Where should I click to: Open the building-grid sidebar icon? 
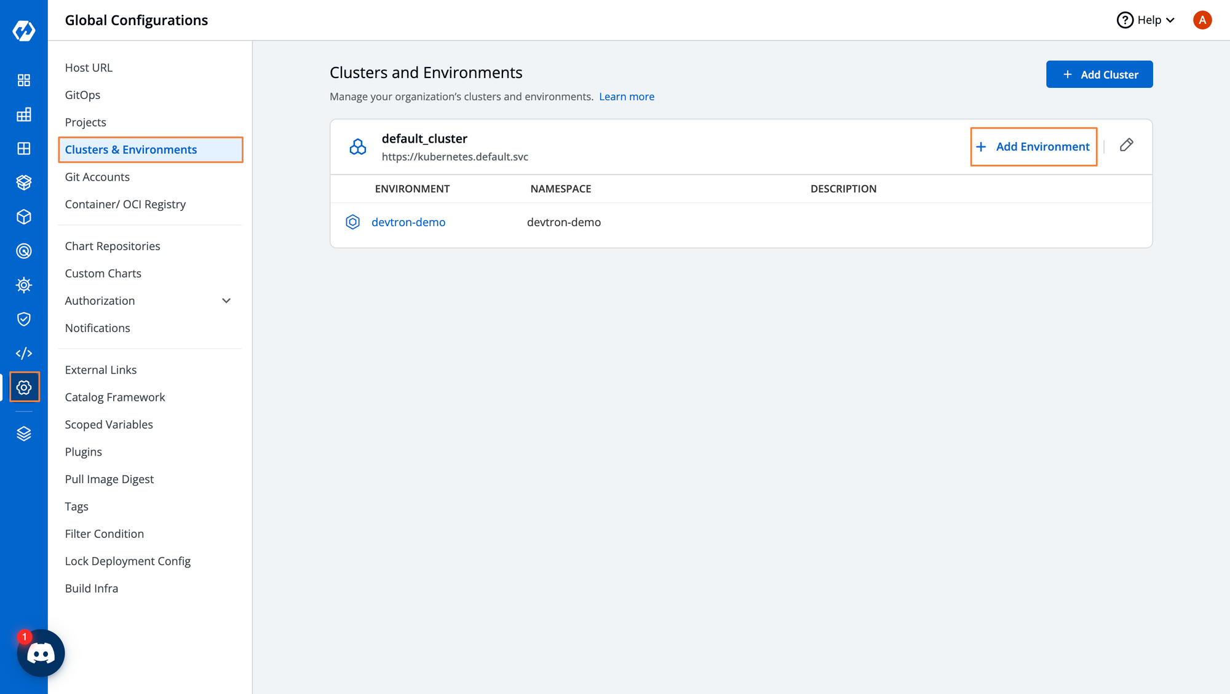tap(24, 114)
